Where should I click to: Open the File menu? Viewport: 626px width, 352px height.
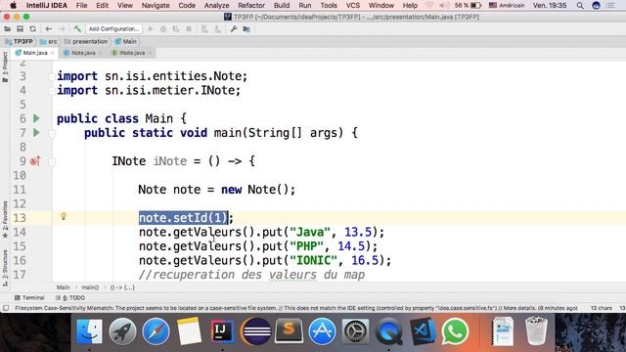81,6
